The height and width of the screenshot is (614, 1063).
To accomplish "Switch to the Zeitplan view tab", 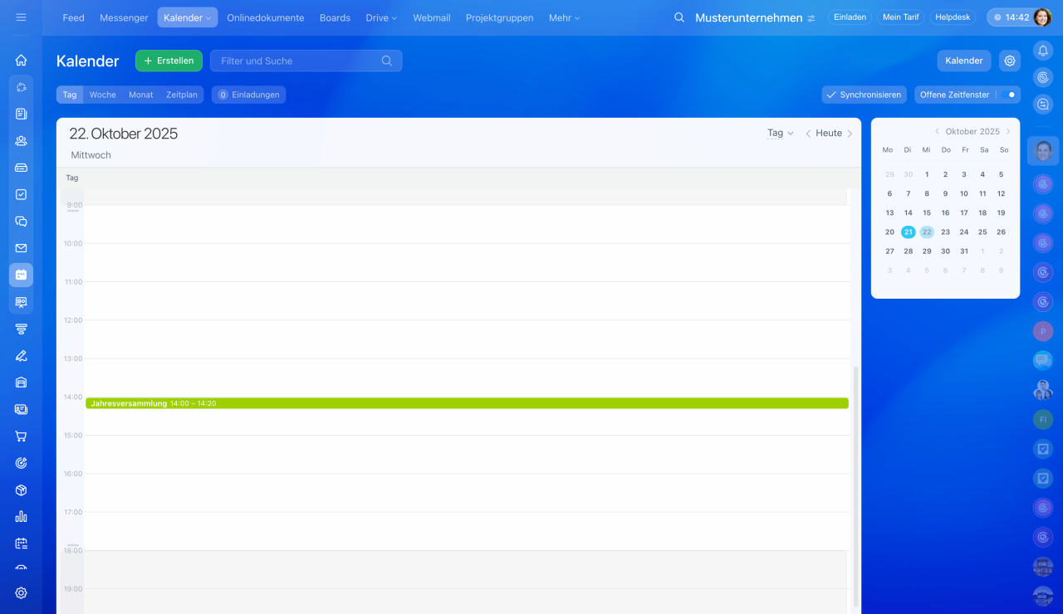I will point(182,95).
